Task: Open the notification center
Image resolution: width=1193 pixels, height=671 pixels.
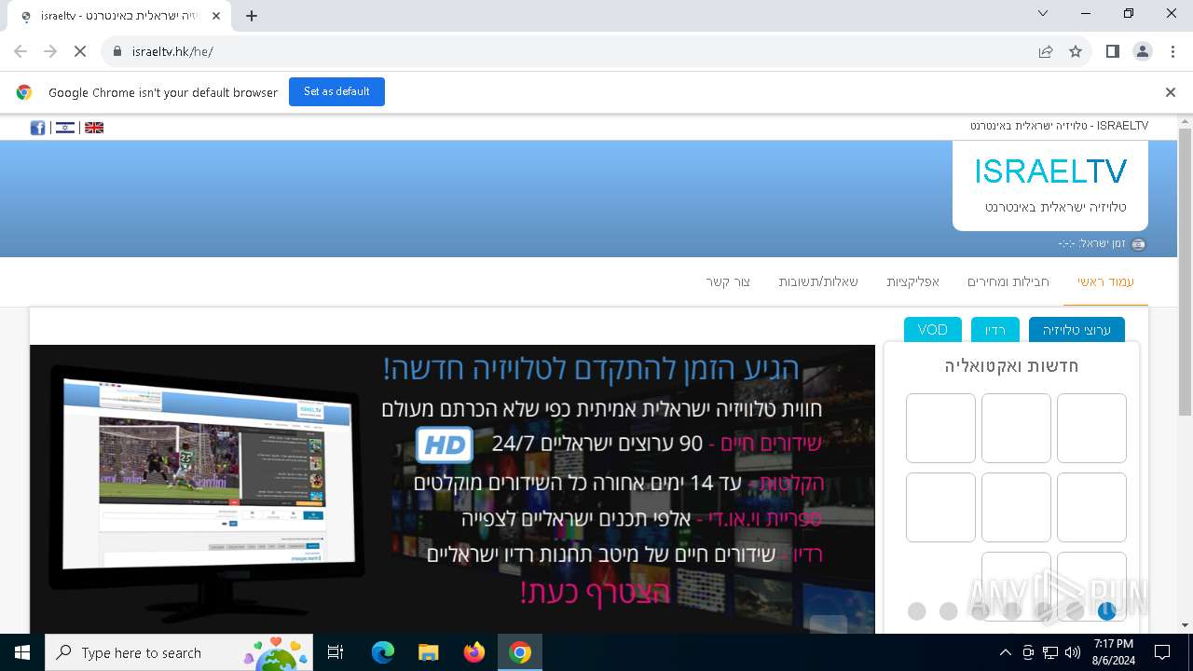Action: (1162, 652)
